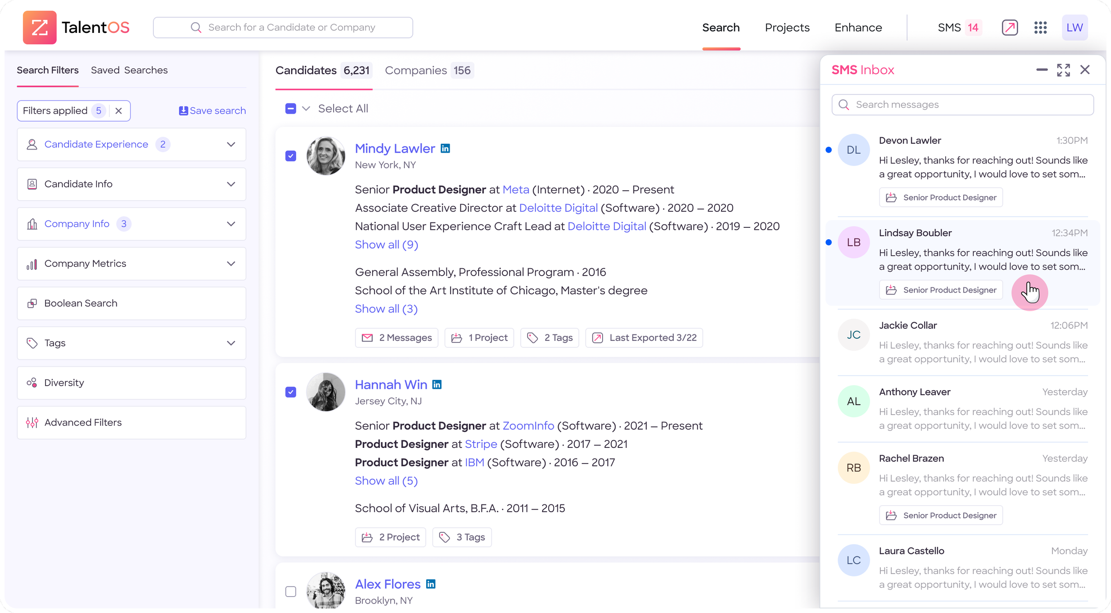Check the Alex Flores checkbox
Viewport: 1111px width, 613px height.
coord(291,592)
